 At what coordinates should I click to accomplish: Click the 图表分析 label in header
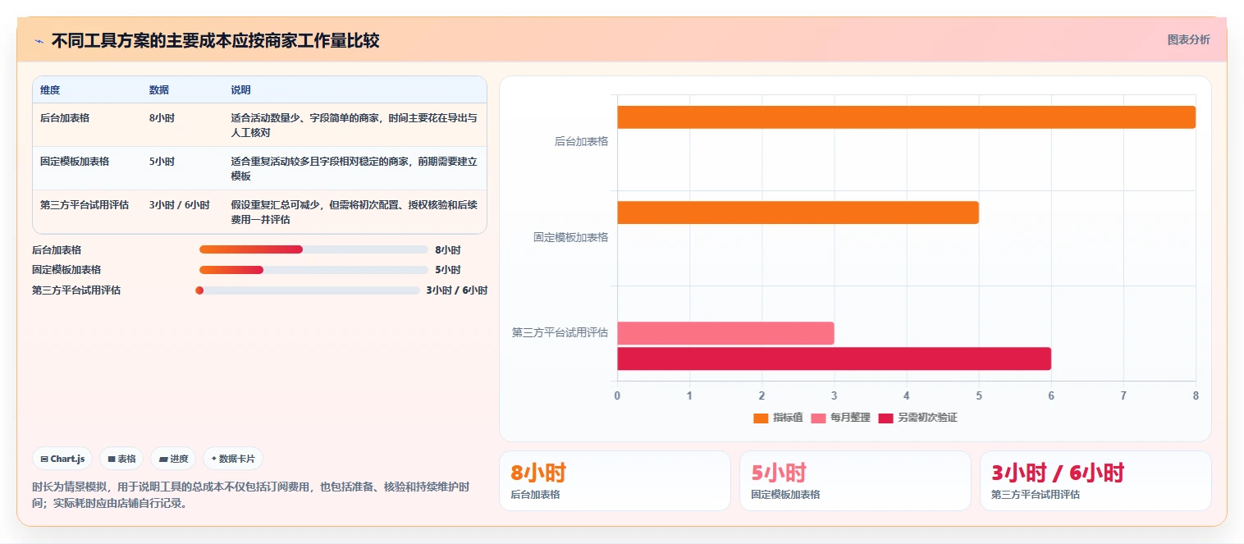point(1188,39)
